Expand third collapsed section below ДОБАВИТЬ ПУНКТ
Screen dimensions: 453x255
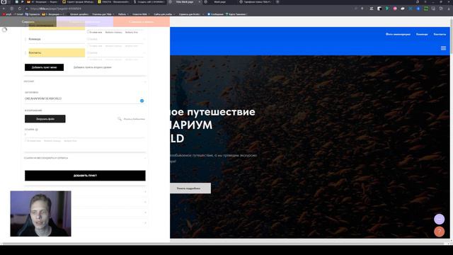click(145, 212)
